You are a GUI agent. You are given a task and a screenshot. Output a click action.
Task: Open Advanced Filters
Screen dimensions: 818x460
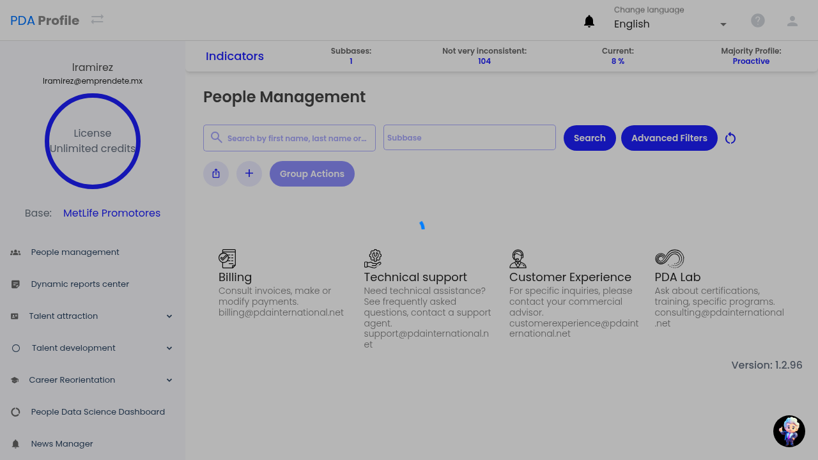[669, 138]
